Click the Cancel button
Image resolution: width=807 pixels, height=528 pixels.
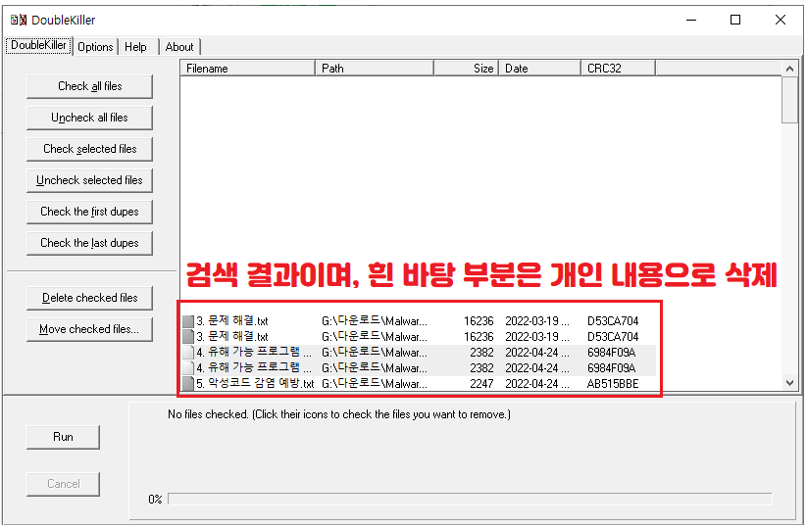pyautogui.click(x=64, y=484)
